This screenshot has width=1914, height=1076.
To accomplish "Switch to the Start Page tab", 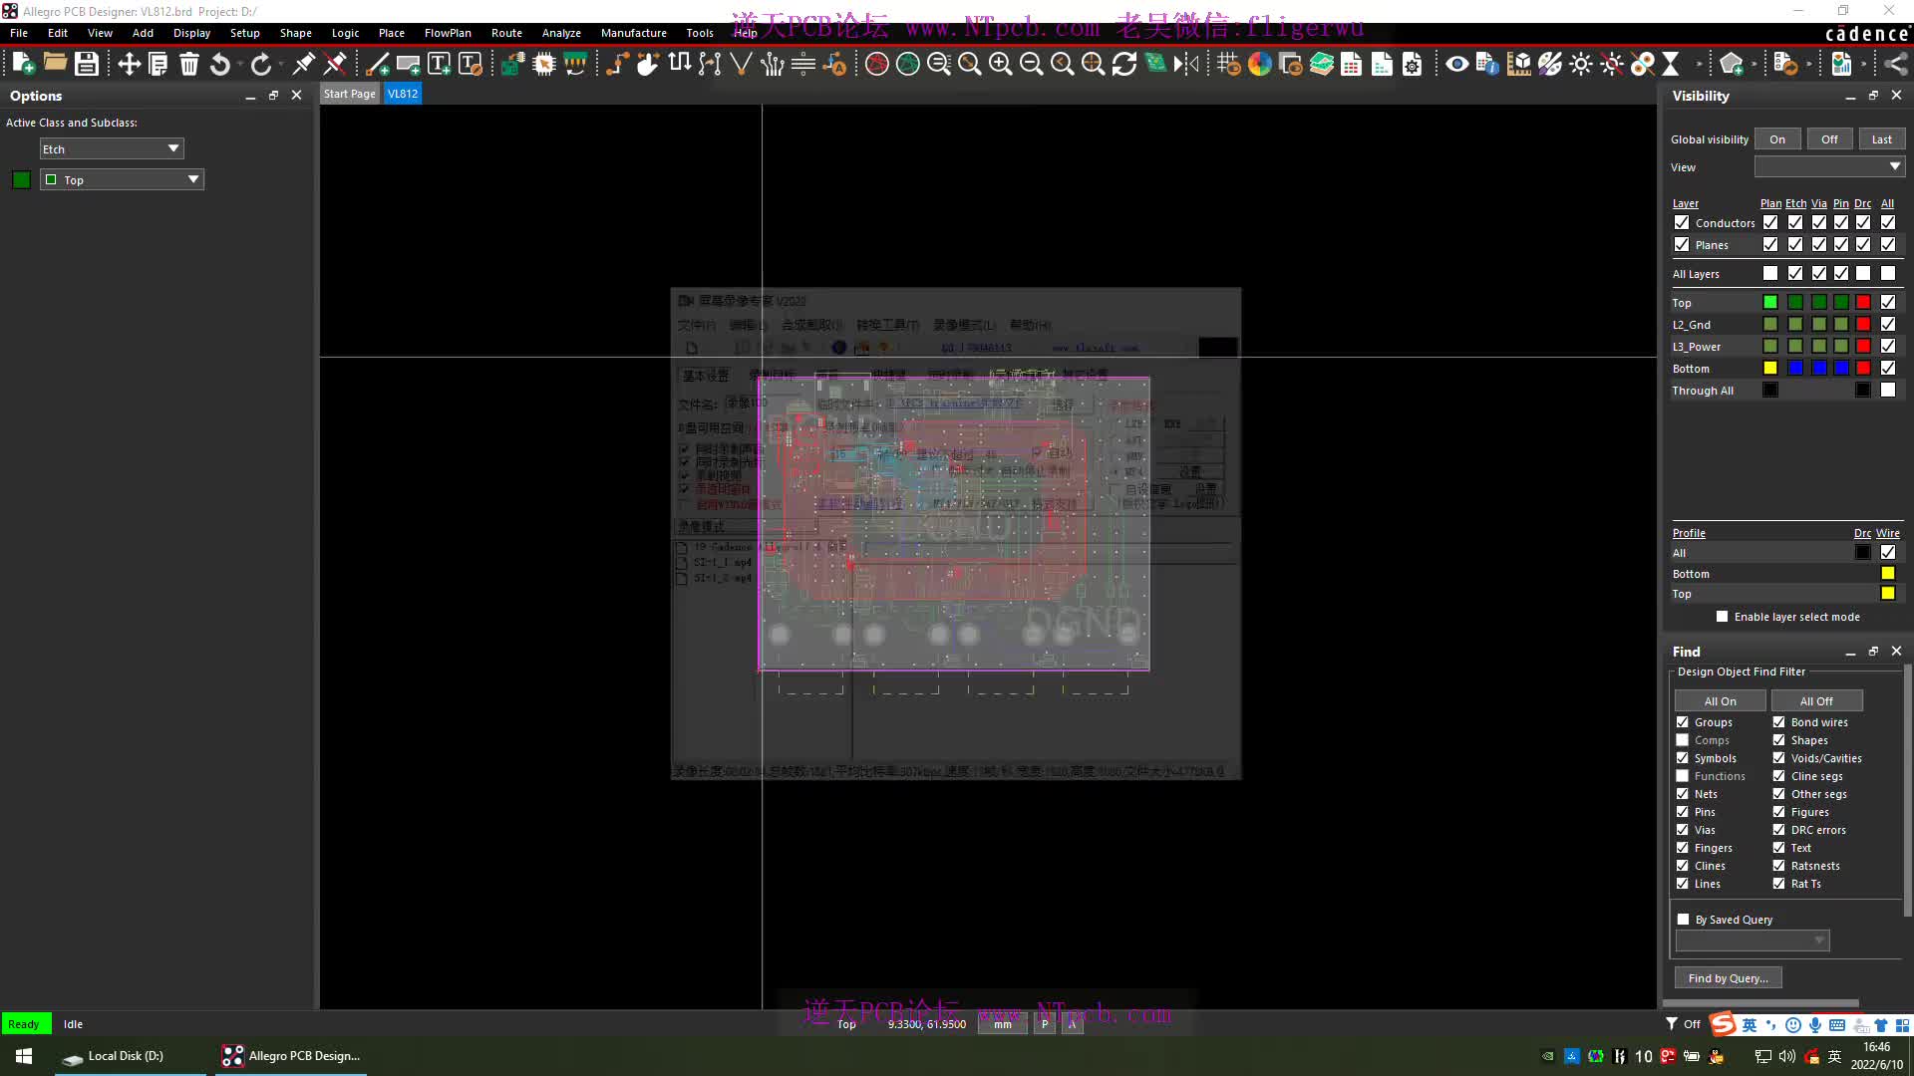I will click(x=350, y=94).
